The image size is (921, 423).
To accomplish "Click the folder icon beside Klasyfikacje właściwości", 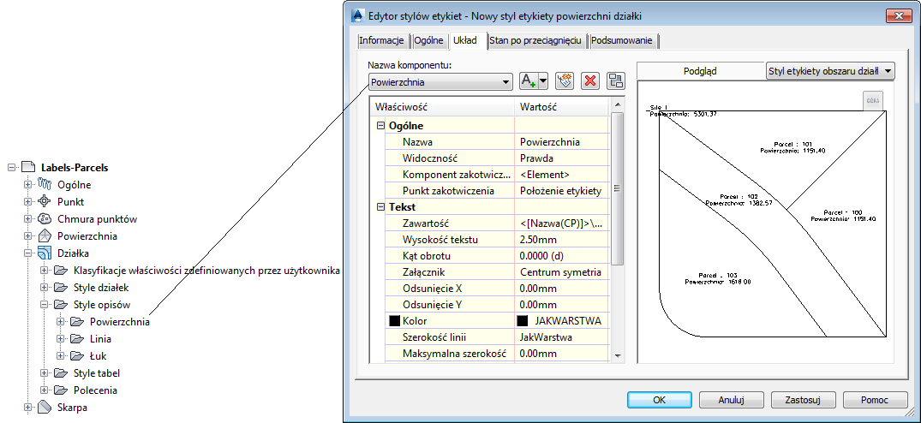I will (x=61, y=271).
